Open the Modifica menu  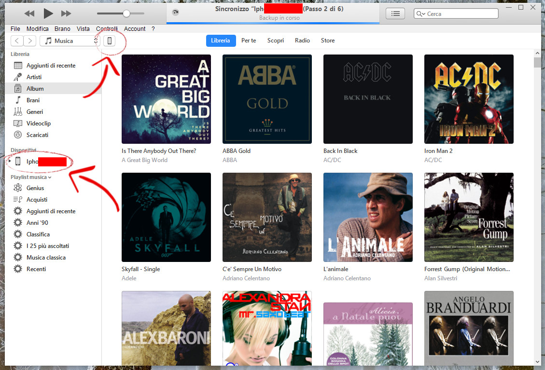pos(38,29)
